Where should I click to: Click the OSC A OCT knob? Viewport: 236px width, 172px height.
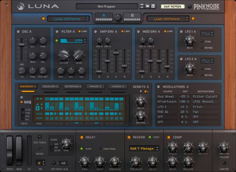[33, 41]
